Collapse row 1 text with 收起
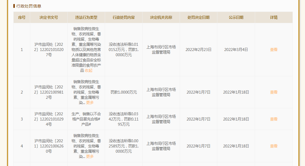The width and height of the screenshot is (305, 166). point(89,70)
